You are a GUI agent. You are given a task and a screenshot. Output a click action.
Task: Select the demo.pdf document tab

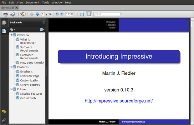9,8
